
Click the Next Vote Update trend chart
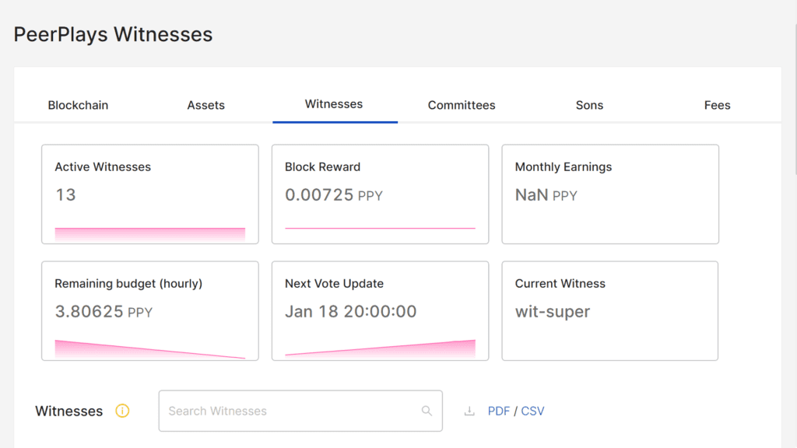coord(380,348)
